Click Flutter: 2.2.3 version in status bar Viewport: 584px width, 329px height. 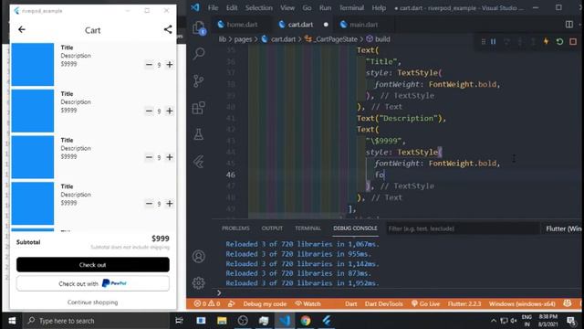pyautogui.click(x=464, y=303)
